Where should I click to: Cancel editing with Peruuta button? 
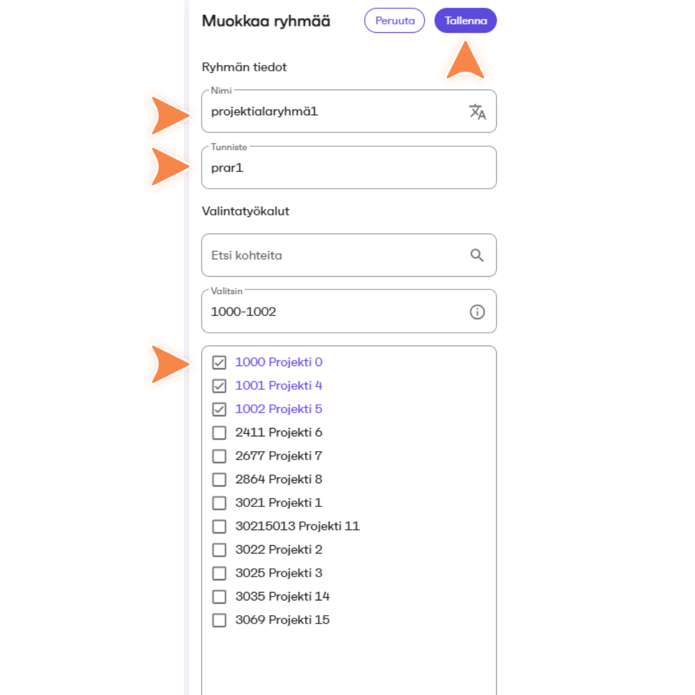pos(394,21)
